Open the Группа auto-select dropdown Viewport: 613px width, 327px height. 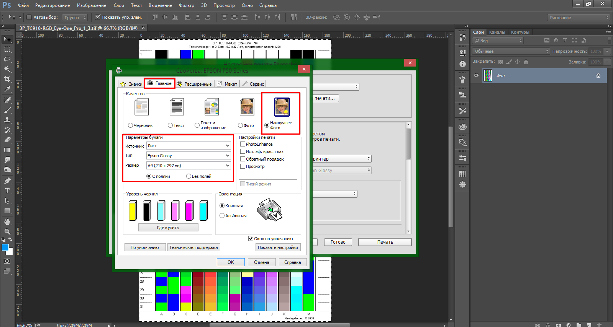(x=75, y=17)
